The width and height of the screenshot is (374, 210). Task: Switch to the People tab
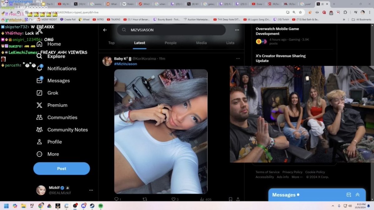tap(170, 43)
